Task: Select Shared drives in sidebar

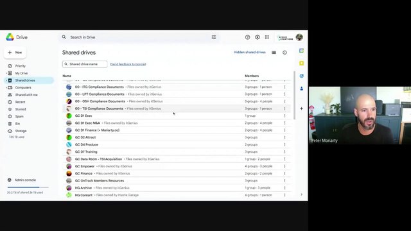Action: (30, 80)
